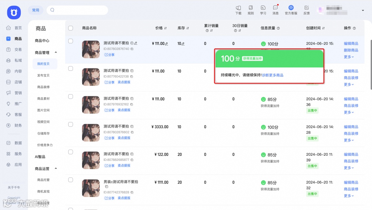This screenshot has width=372, height=210.
Task: Open the 反馈 feedback icon
Action: tap(307, 10)
